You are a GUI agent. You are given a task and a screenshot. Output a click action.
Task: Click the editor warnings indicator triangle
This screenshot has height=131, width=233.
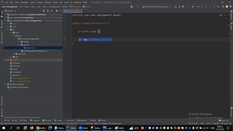[x=221, y=15]
